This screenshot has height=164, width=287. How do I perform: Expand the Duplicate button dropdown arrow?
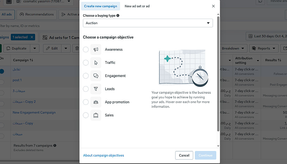(x=35, y=48)
